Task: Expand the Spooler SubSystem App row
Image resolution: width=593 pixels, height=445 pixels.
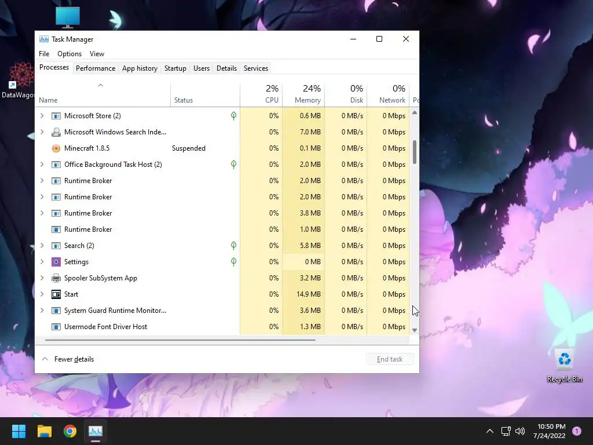Action: coord(42,278)
